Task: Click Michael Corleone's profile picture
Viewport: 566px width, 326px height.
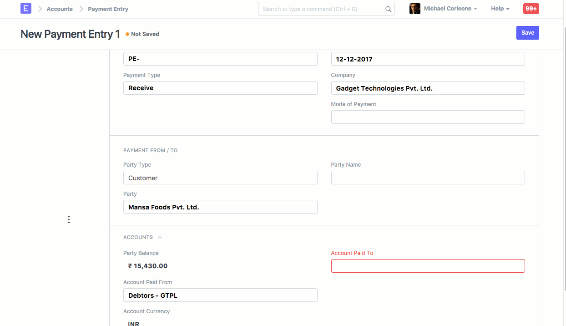Action: 414,8
